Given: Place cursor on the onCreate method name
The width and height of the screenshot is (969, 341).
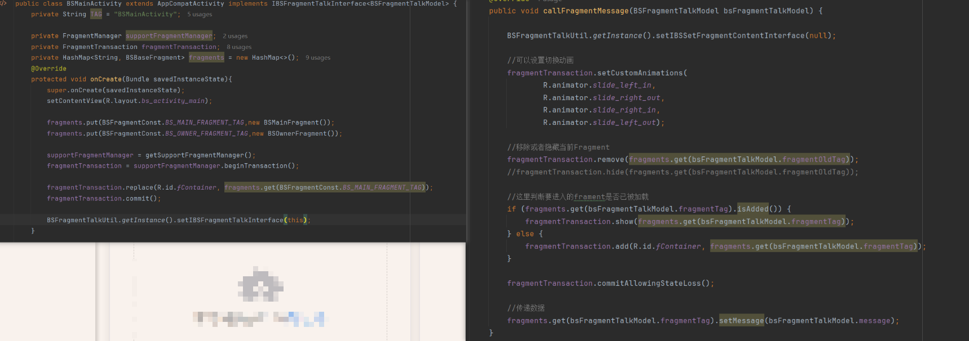Looking at the screenshot, I should [105, 79].
